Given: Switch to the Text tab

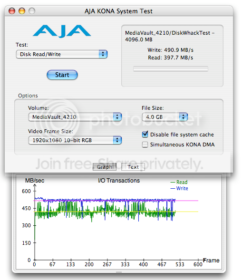Looking at the screenshot, I should click(133, 167).
